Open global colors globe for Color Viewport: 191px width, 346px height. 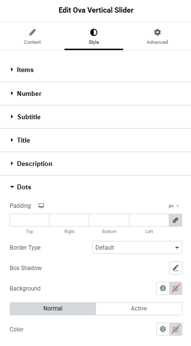[x=163, y=329]
